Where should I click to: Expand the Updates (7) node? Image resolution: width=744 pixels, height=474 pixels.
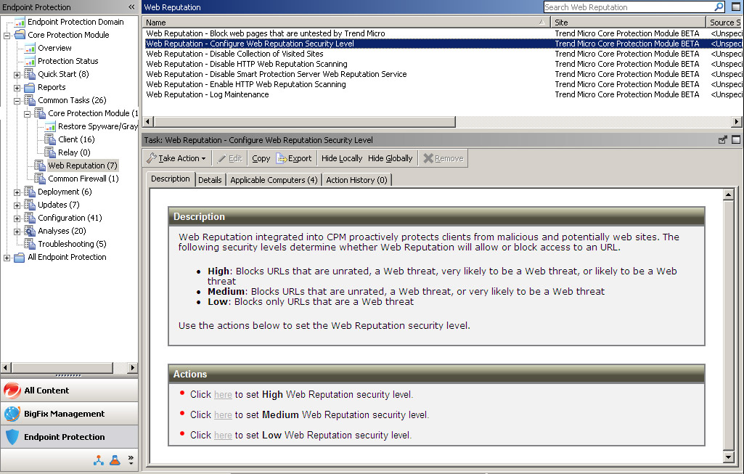(17, 205)
